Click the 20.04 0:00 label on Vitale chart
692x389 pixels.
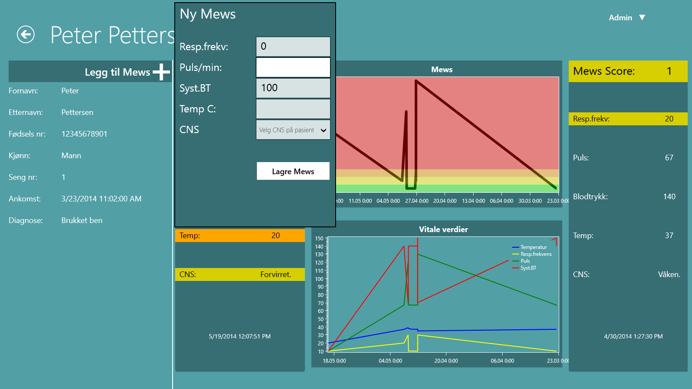[446, 361]
